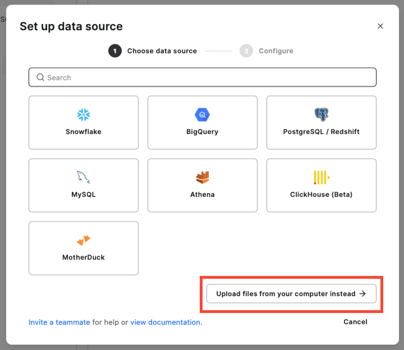
Task: Click Upload files from your computer instead
Action: pos(291,294)
